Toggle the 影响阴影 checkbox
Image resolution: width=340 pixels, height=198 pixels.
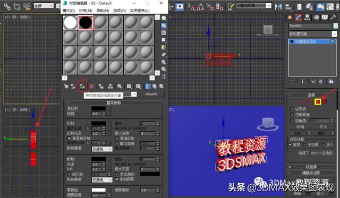click(x=117, y=179)
